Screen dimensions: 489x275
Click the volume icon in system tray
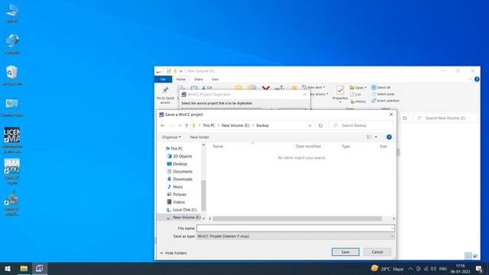tap(433, 268)
